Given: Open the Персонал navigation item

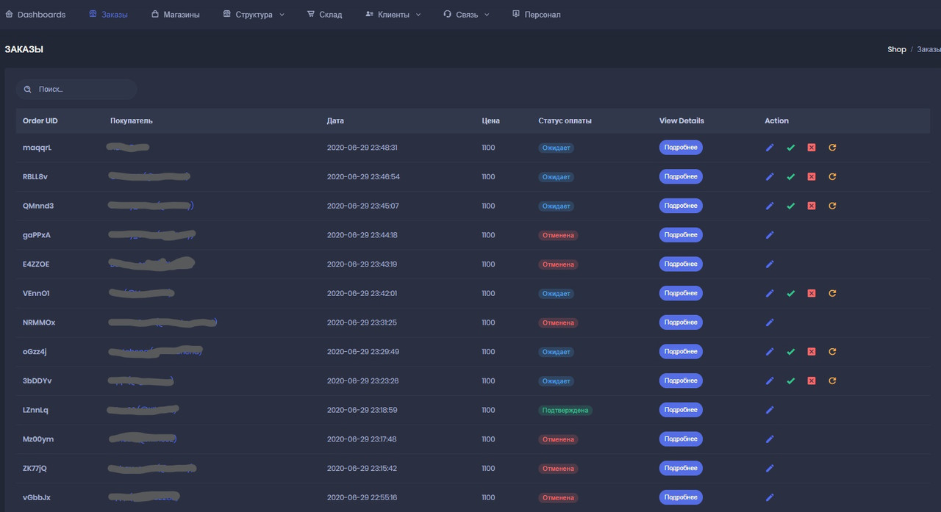Looking at the screenshot, I should click(x=536, y=15).
